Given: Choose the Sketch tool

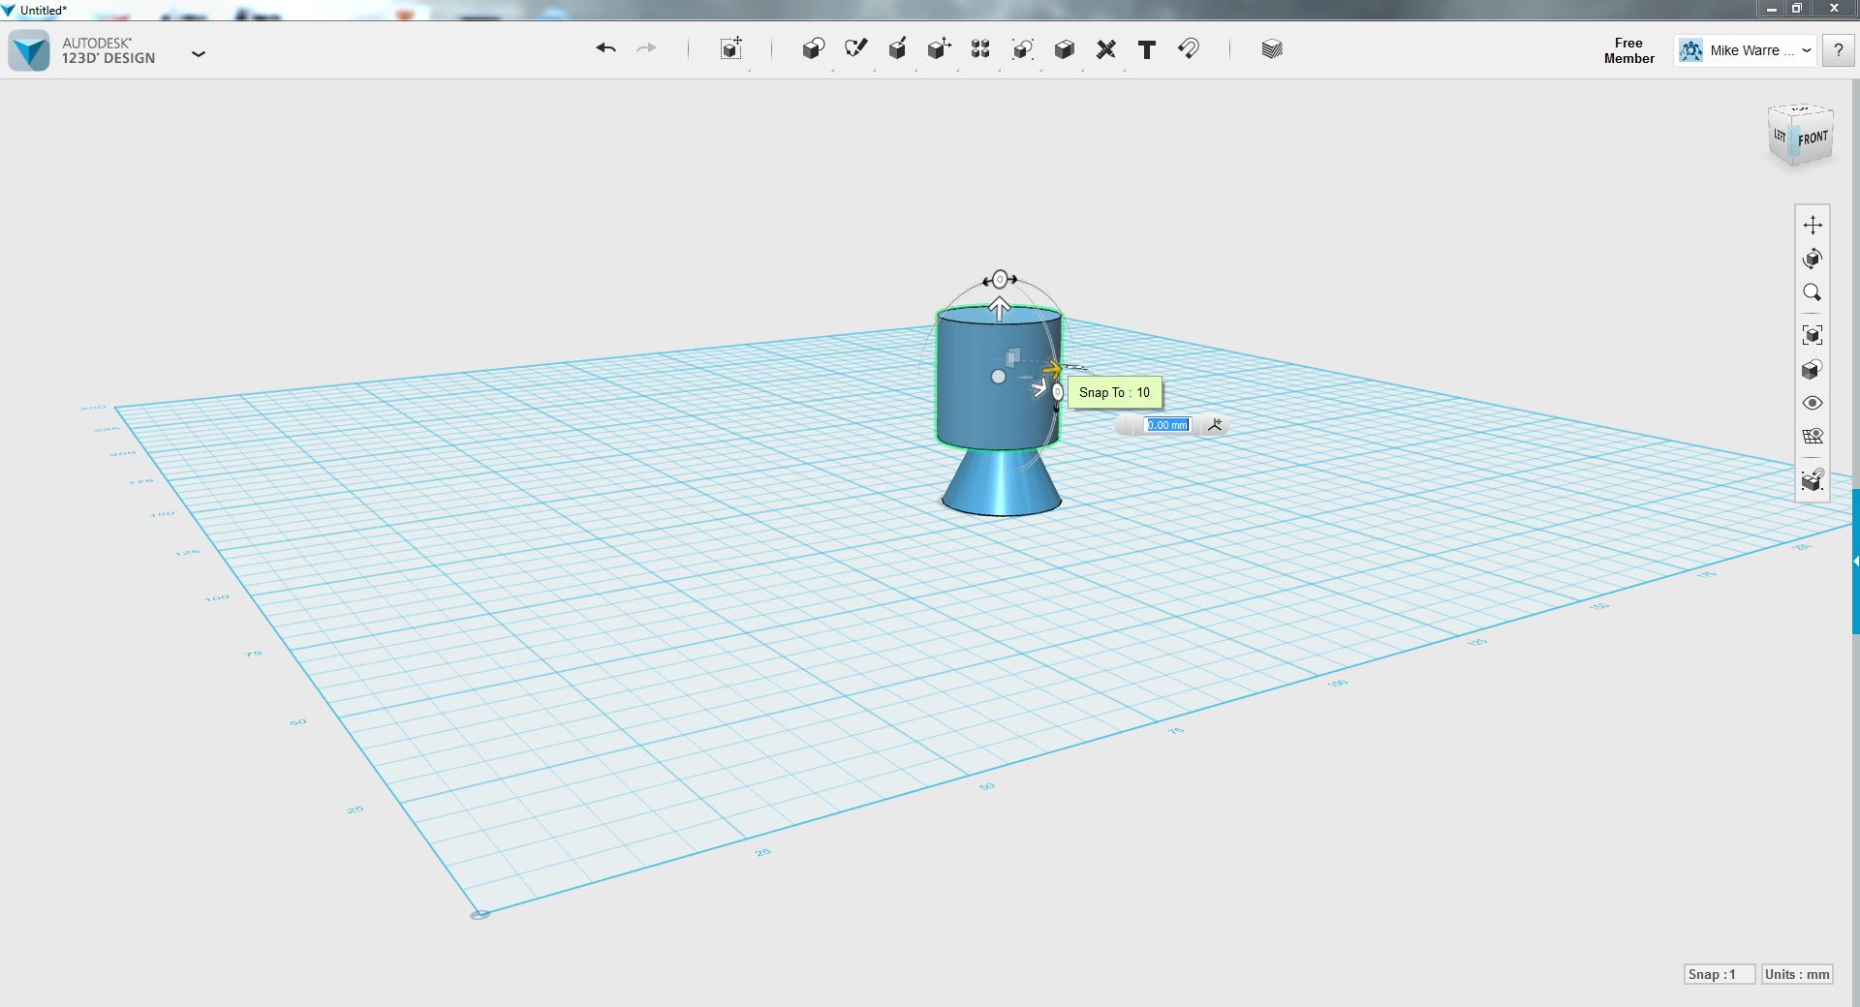Looking at the screenshot, I should coord(855,49).
